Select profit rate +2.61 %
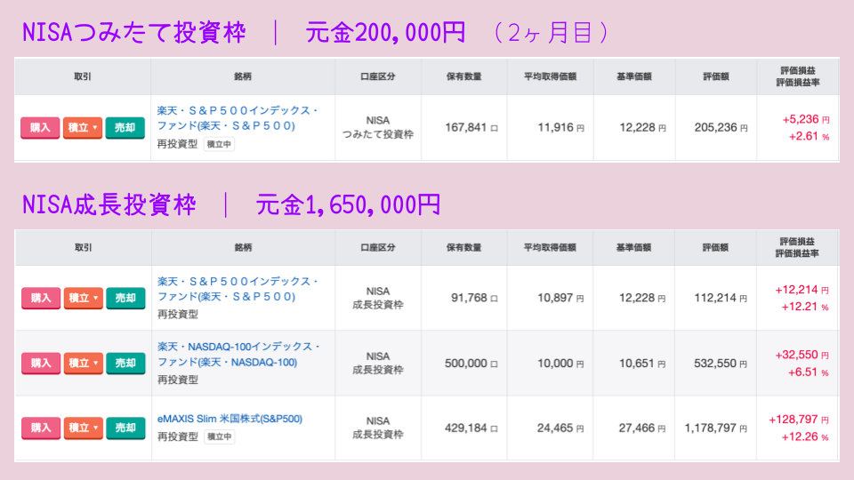Image resolution: width=854 pixels, height=480 pixels. (810, 136)
